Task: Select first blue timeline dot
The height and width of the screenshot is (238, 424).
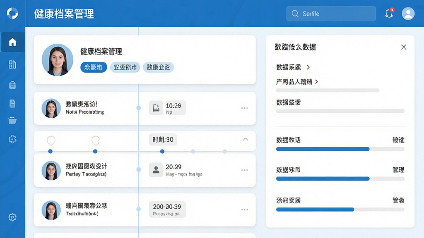Action: (50, 151)
